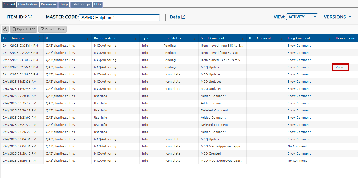
Task: Switch to the Classifications tab
Action: [x=28, y=4]
